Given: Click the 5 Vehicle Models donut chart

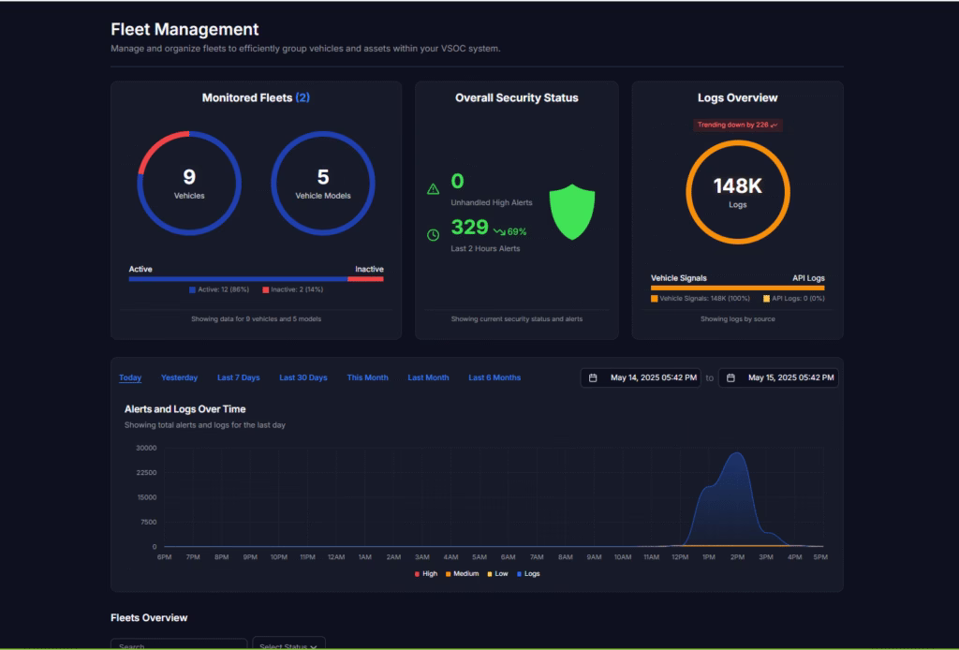Looking at the screenshot, I should 323,183.
